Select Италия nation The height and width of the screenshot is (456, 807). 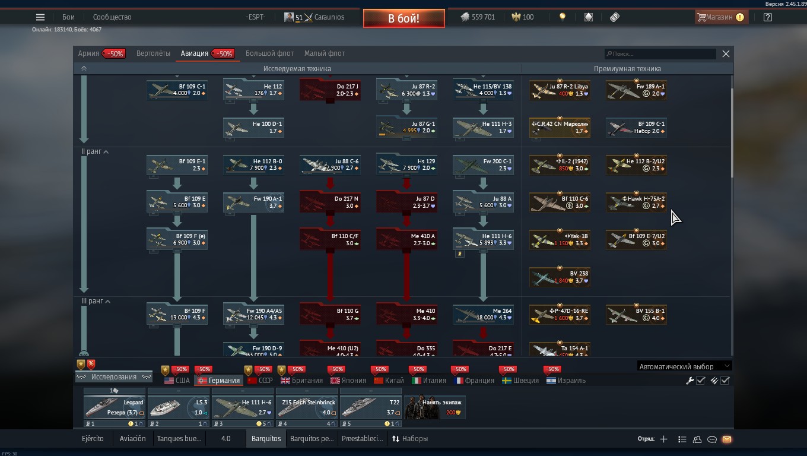[x=429, y=381]
